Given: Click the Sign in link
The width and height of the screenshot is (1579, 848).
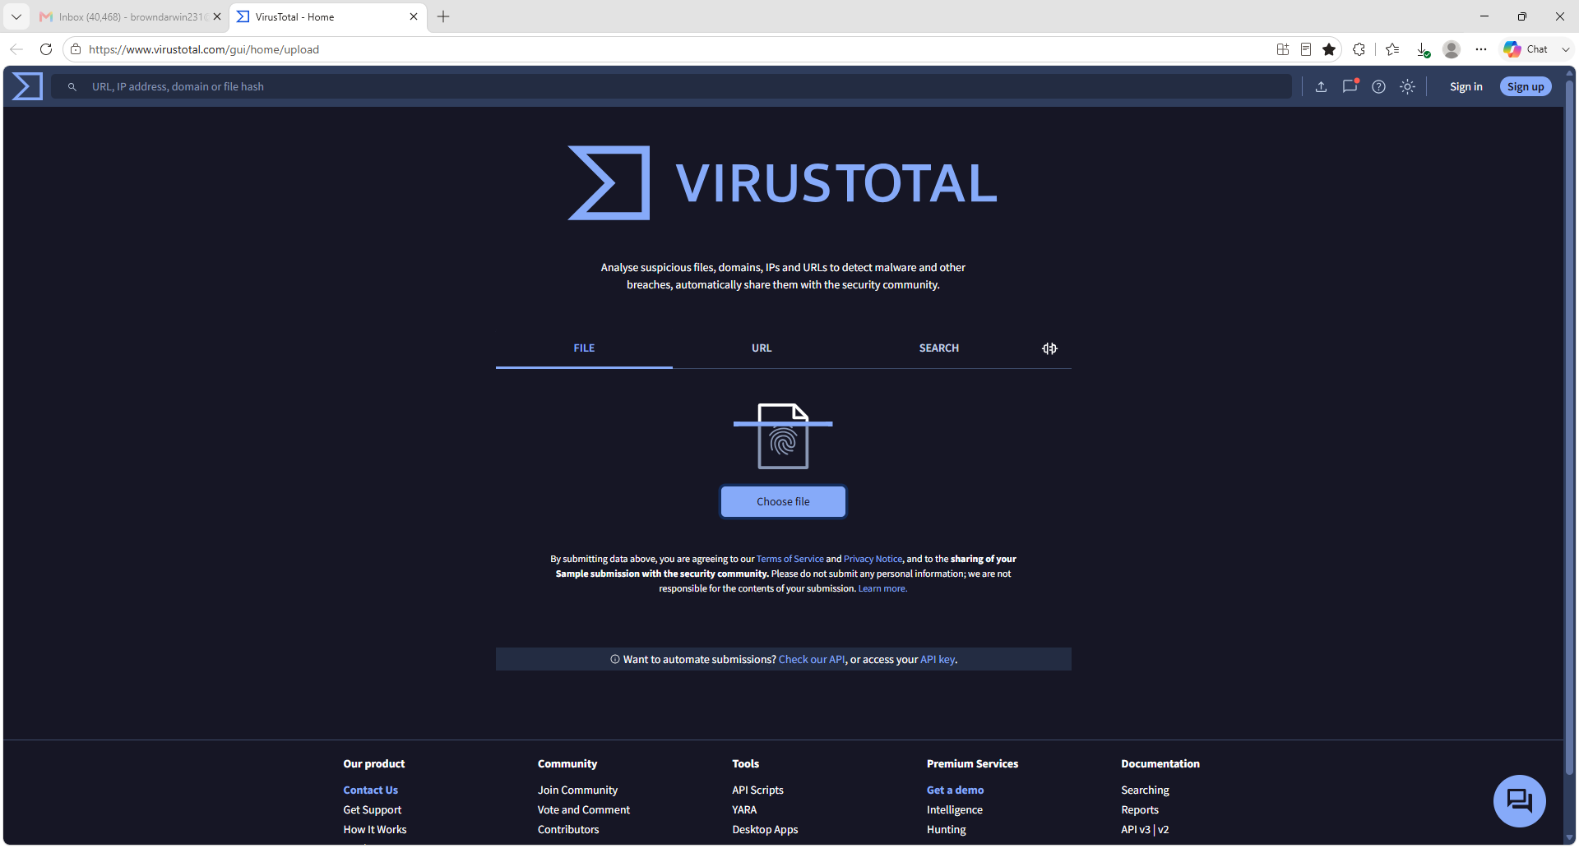Looking at the screenshot, I should tap(1466, 86).
